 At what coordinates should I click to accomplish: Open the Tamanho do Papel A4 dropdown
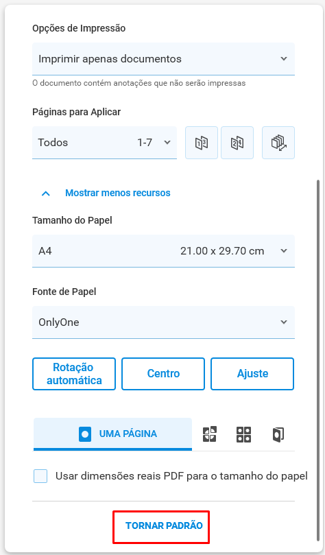coord(163,251)
